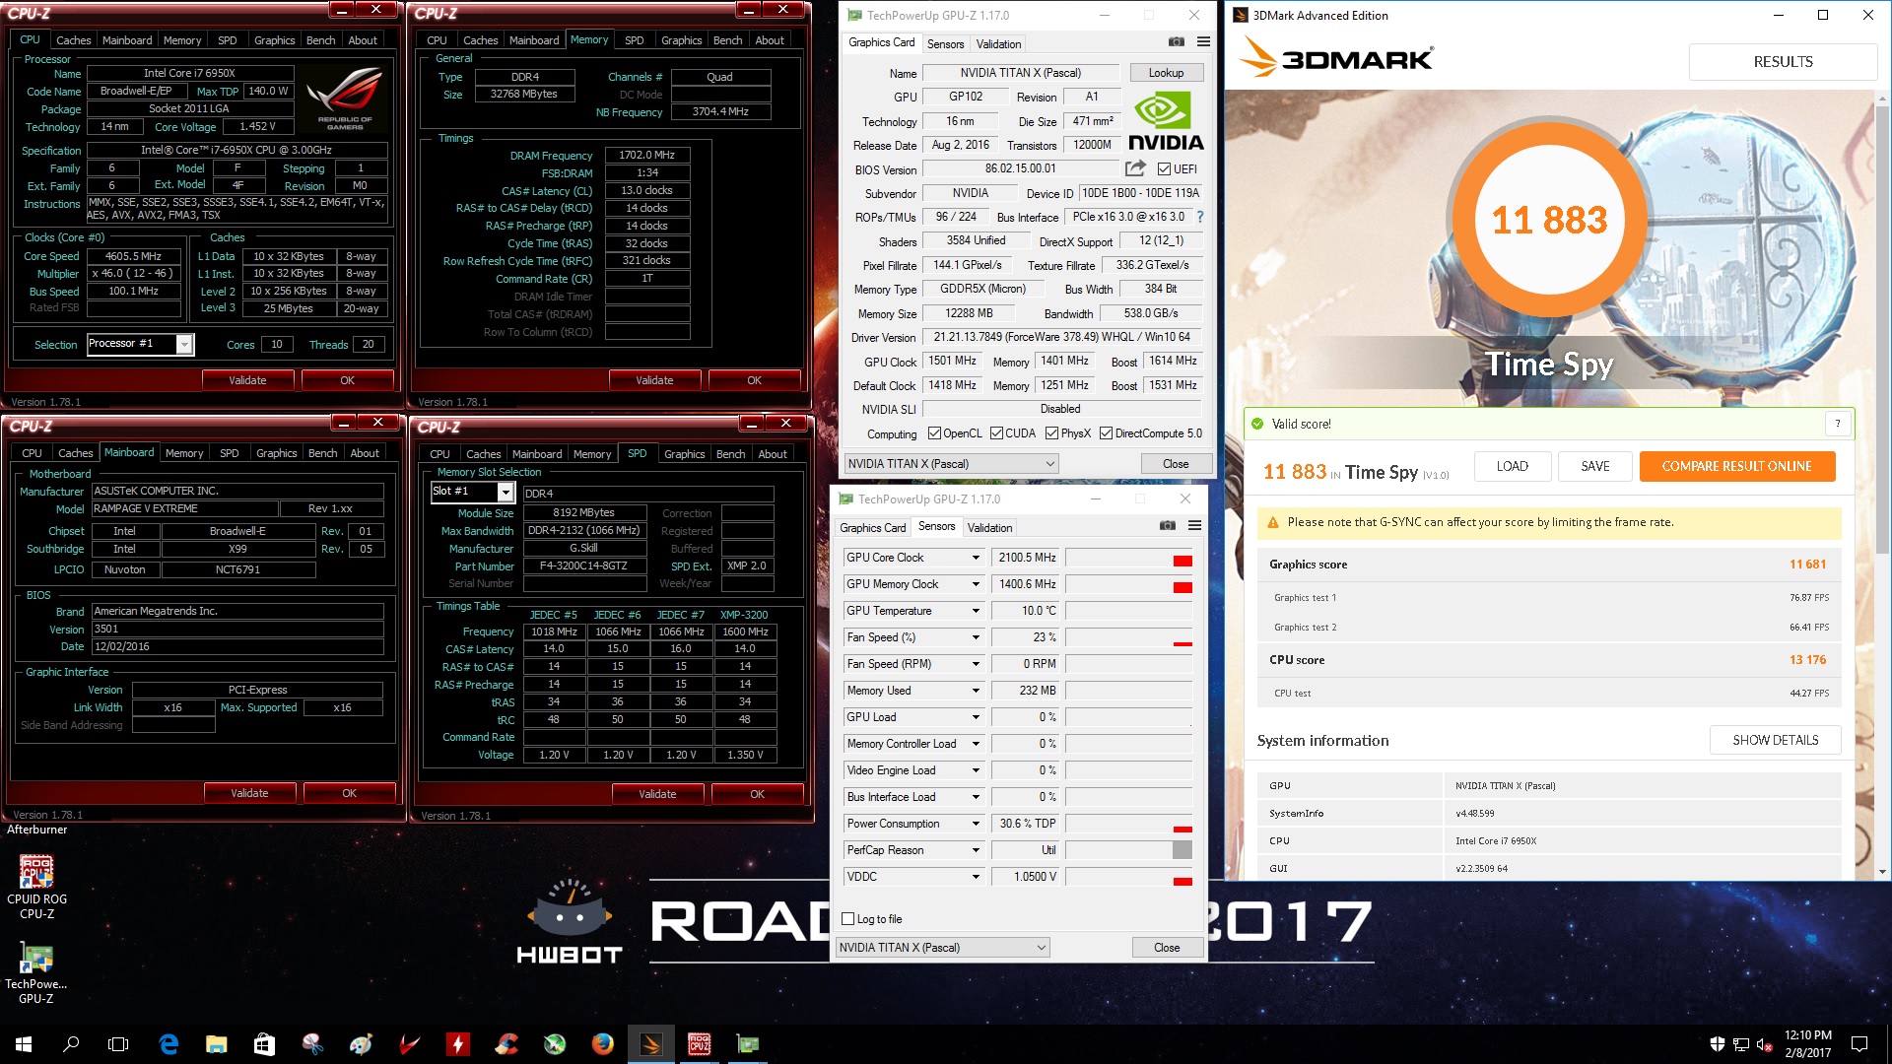Expand the Fan Speed (RPM) sensor dropdown
1892x1064 pixels.
click(x=976, y=664)
